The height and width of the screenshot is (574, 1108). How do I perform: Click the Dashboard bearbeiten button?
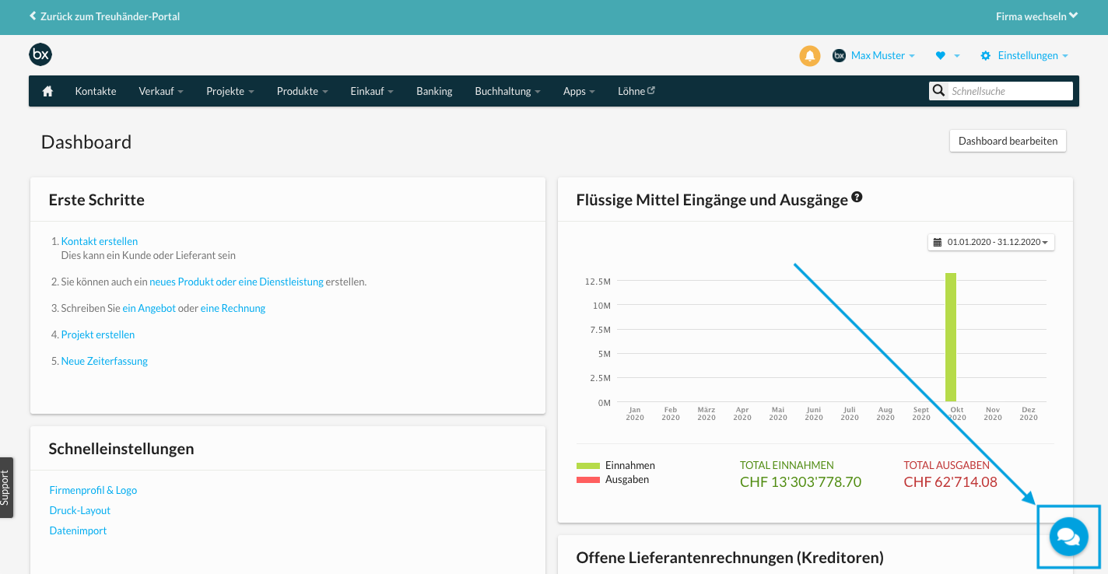tap(1008, 141)
